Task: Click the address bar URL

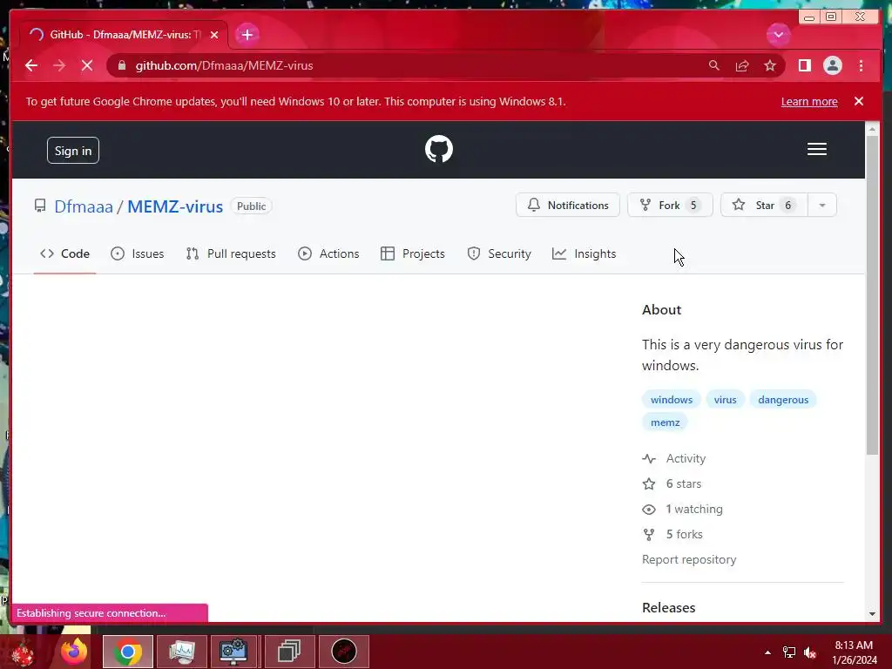Action: pyautogui.click(x=224, y=65)
